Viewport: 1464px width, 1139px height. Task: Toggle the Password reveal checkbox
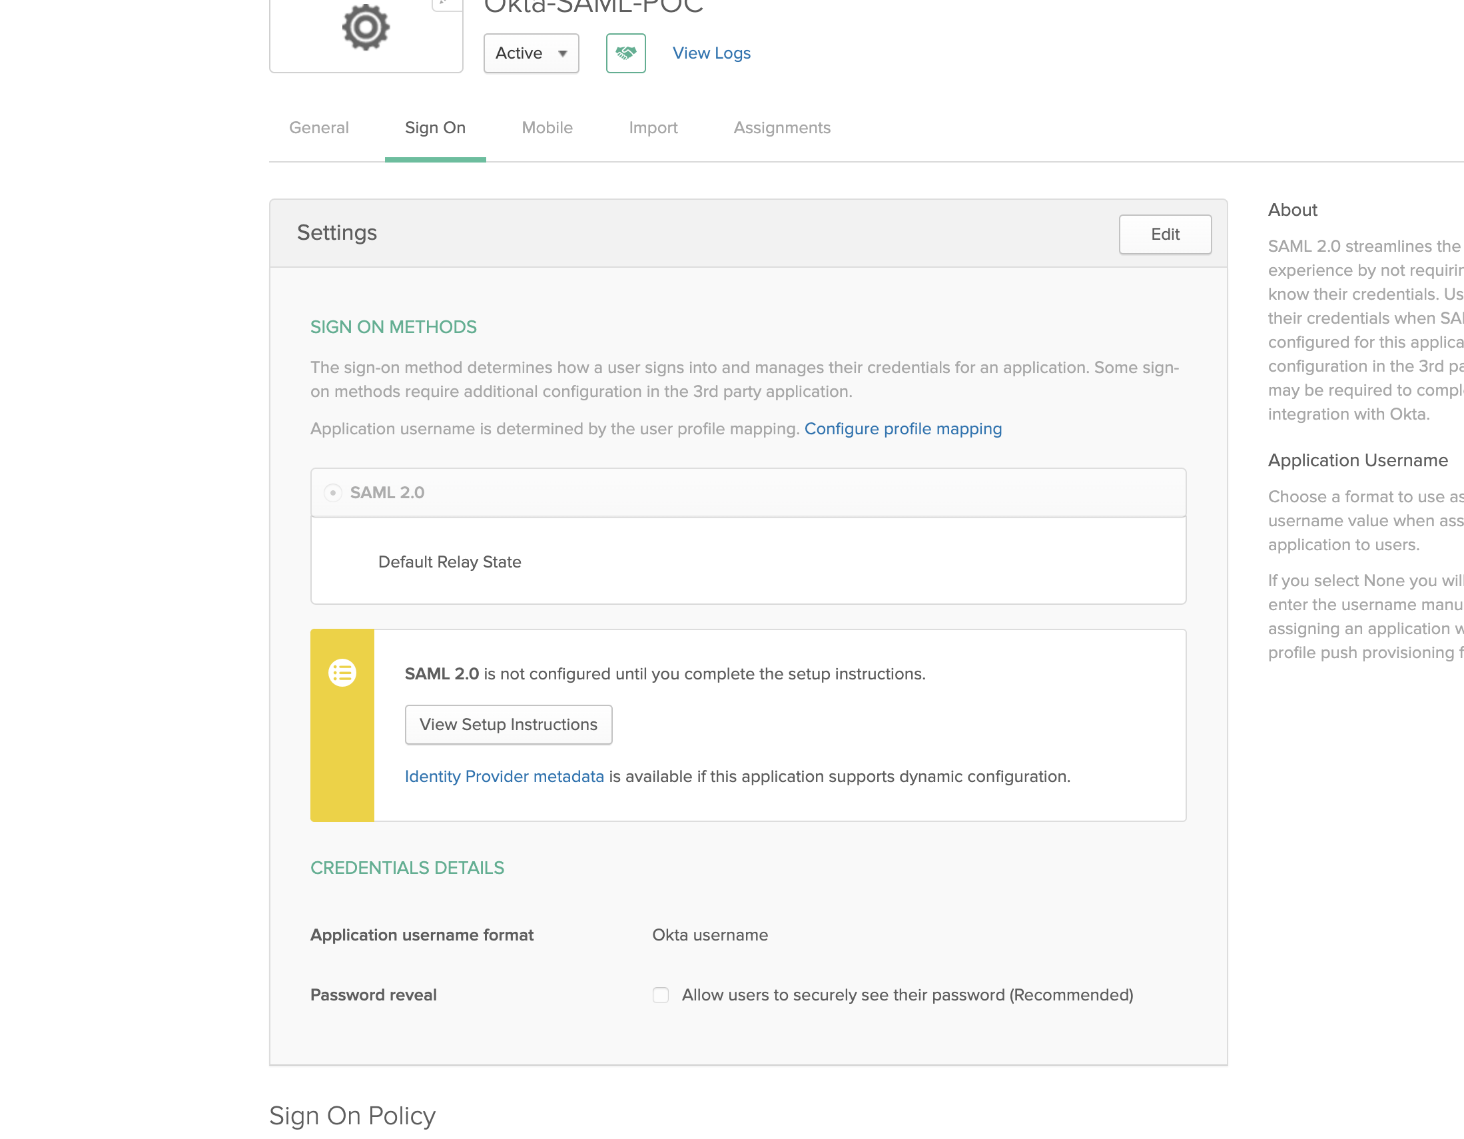660,995
